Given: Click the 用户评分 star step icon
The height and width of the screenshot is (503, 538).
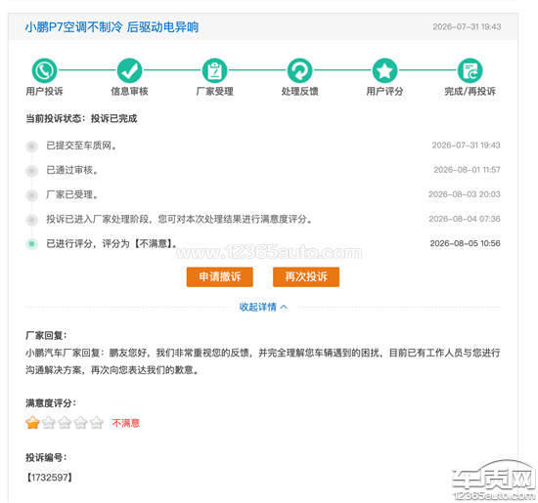Looking at the screenshot, I should pos(385,70).
